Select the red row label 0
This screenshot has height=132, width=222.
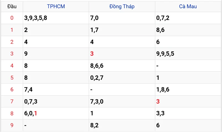[12, 18]
